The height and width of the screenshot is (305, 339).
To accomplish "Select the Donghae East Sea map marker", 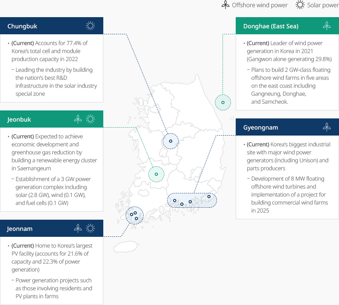I will [x=223, y=102].
